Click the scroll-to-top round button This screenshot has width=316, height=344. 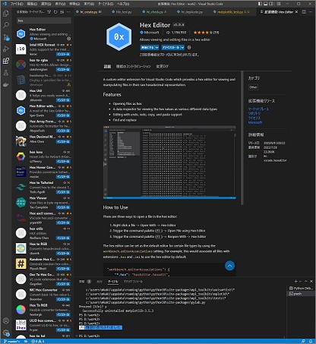tap(229, 266)
